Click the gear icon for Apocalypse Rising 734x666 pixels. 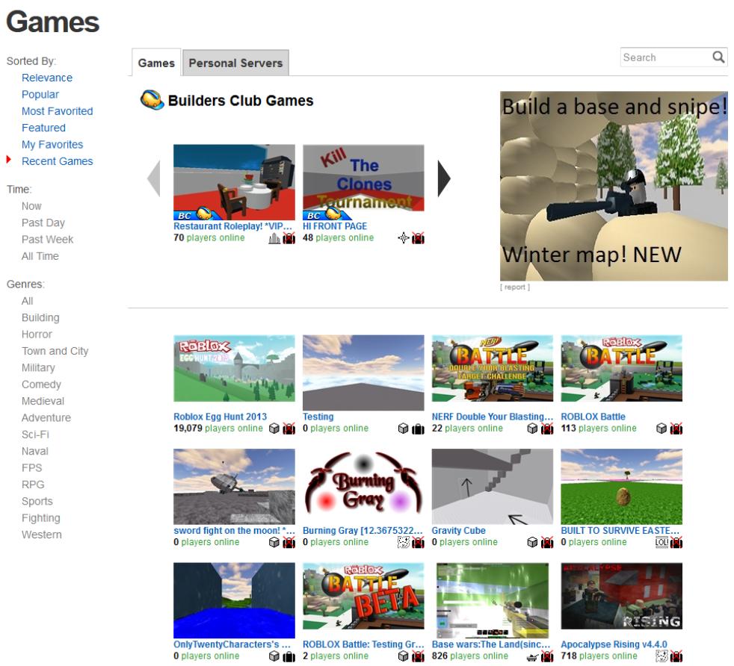point(676,656)
